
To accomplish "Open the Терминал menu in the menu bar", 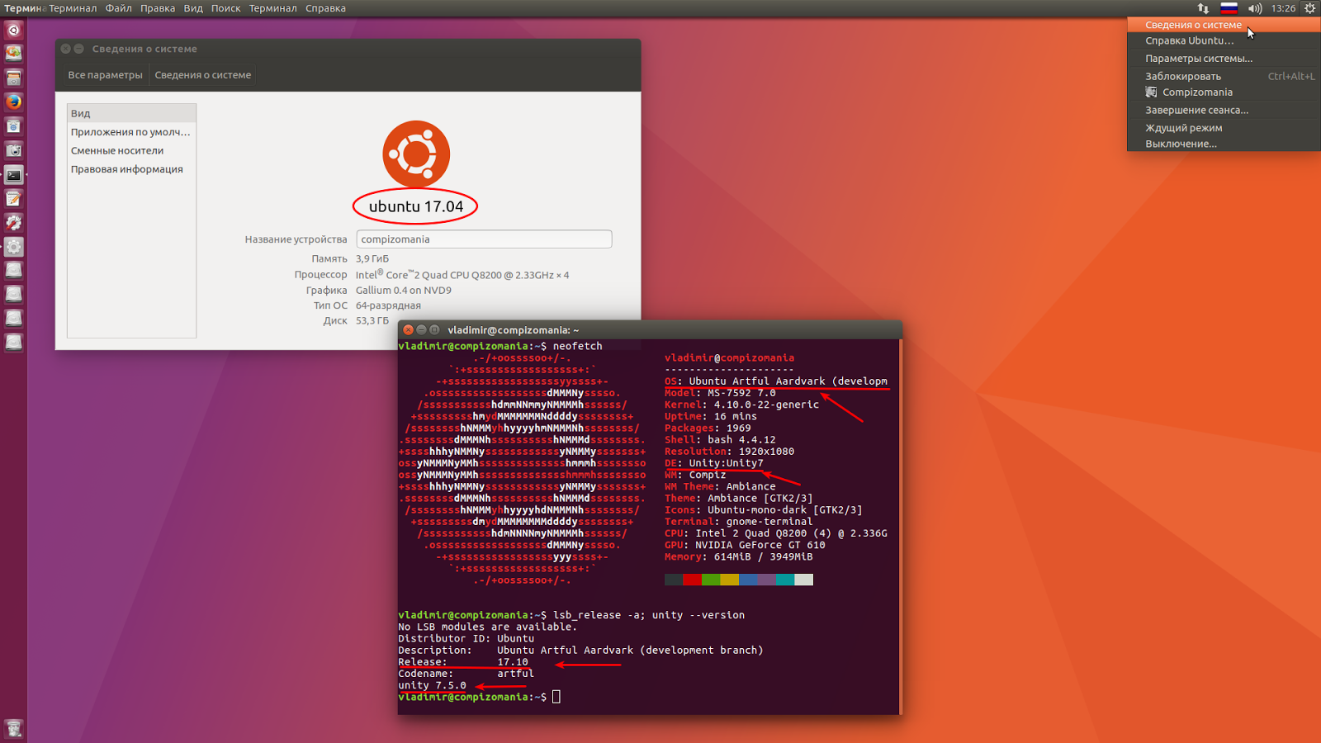I will (x=273, y=8).
